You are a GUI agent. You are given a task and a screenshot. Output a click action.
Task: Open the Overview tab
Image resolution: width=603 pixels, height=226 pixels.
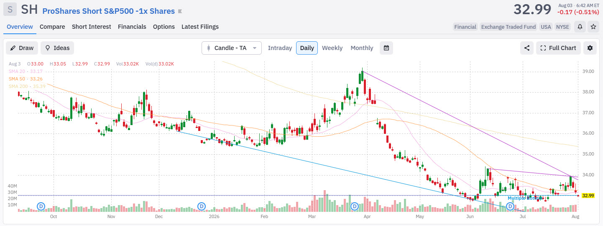coord(20,27)
